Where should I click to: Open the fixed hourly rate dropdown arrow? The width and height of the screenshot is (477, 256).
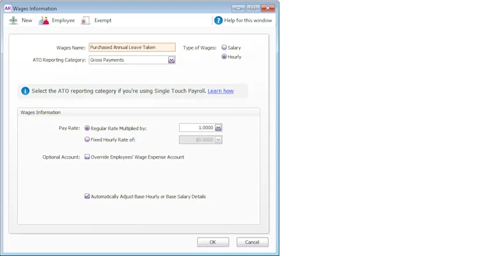coord(218,139)
